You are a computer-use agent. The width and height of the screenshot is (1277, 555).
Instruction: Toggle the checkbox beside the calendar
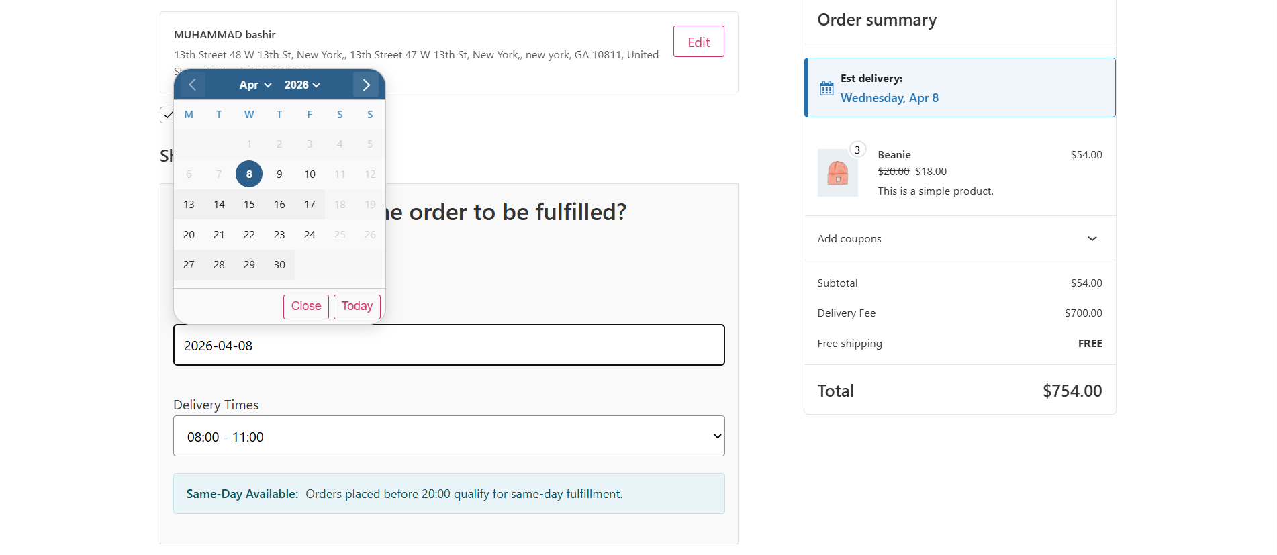[167, 115]
